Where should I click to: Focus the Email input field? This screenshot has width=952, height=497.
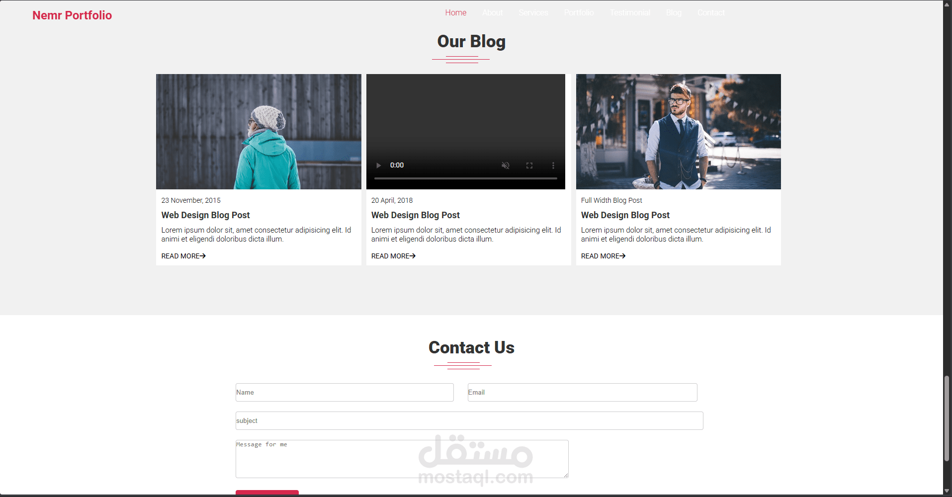tap(582, 392)
